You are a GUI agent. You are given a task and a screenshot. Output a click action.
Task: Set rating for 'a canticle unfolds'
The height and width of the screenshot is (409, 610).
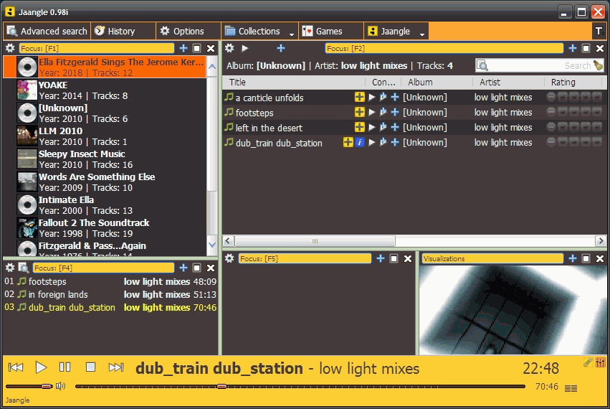tap(574, 97)
